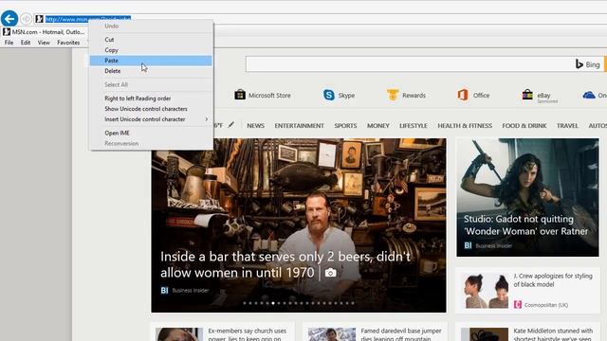
Task: Open the bar that serves 2 beers headline
Action: 285,264
